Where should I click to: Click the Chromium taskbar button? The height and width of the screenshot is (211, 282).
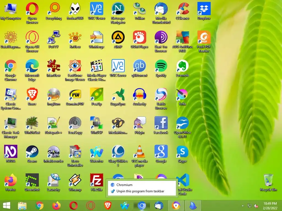click(x=142, y=206)
